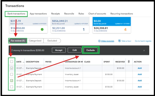Select the blue $0.00 bank balance card
The image size is (155, 96).
point(112,25)
